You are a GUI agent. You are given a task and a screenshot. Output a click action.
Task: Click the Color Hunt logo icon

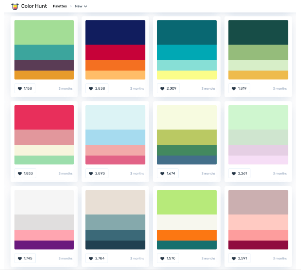pyautogui.click(x=15, y=6)
